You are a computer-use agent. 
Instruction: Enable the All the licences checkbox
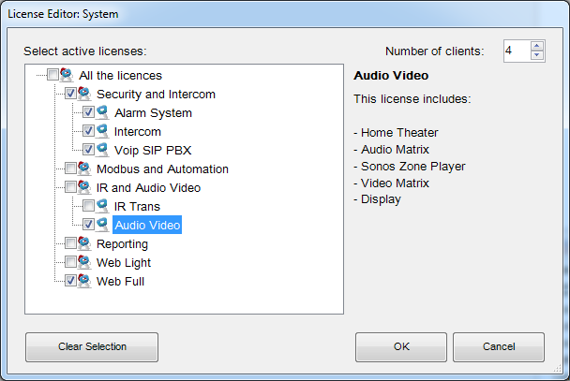pos(52,75)
